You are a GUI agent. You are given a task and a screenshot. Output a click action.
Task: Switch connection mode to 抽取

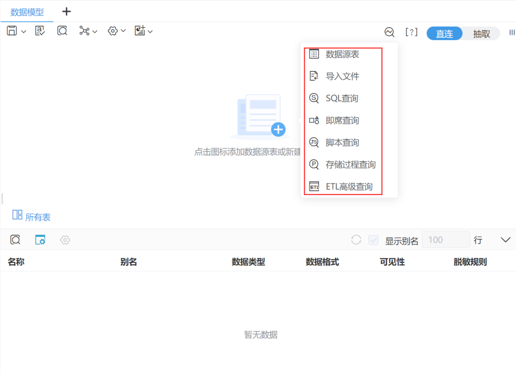(481, 33)
